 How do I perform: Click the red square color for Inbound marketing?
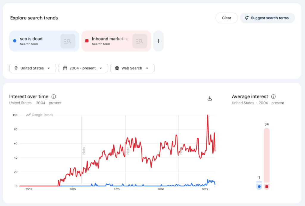(87, 41)
